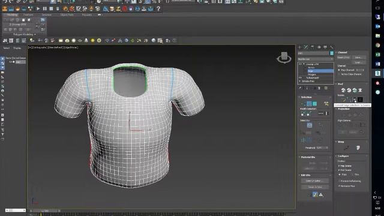Click the pause button in the top toolbar
The height and width of the screenshot is (216, 384).
point(44,8)
